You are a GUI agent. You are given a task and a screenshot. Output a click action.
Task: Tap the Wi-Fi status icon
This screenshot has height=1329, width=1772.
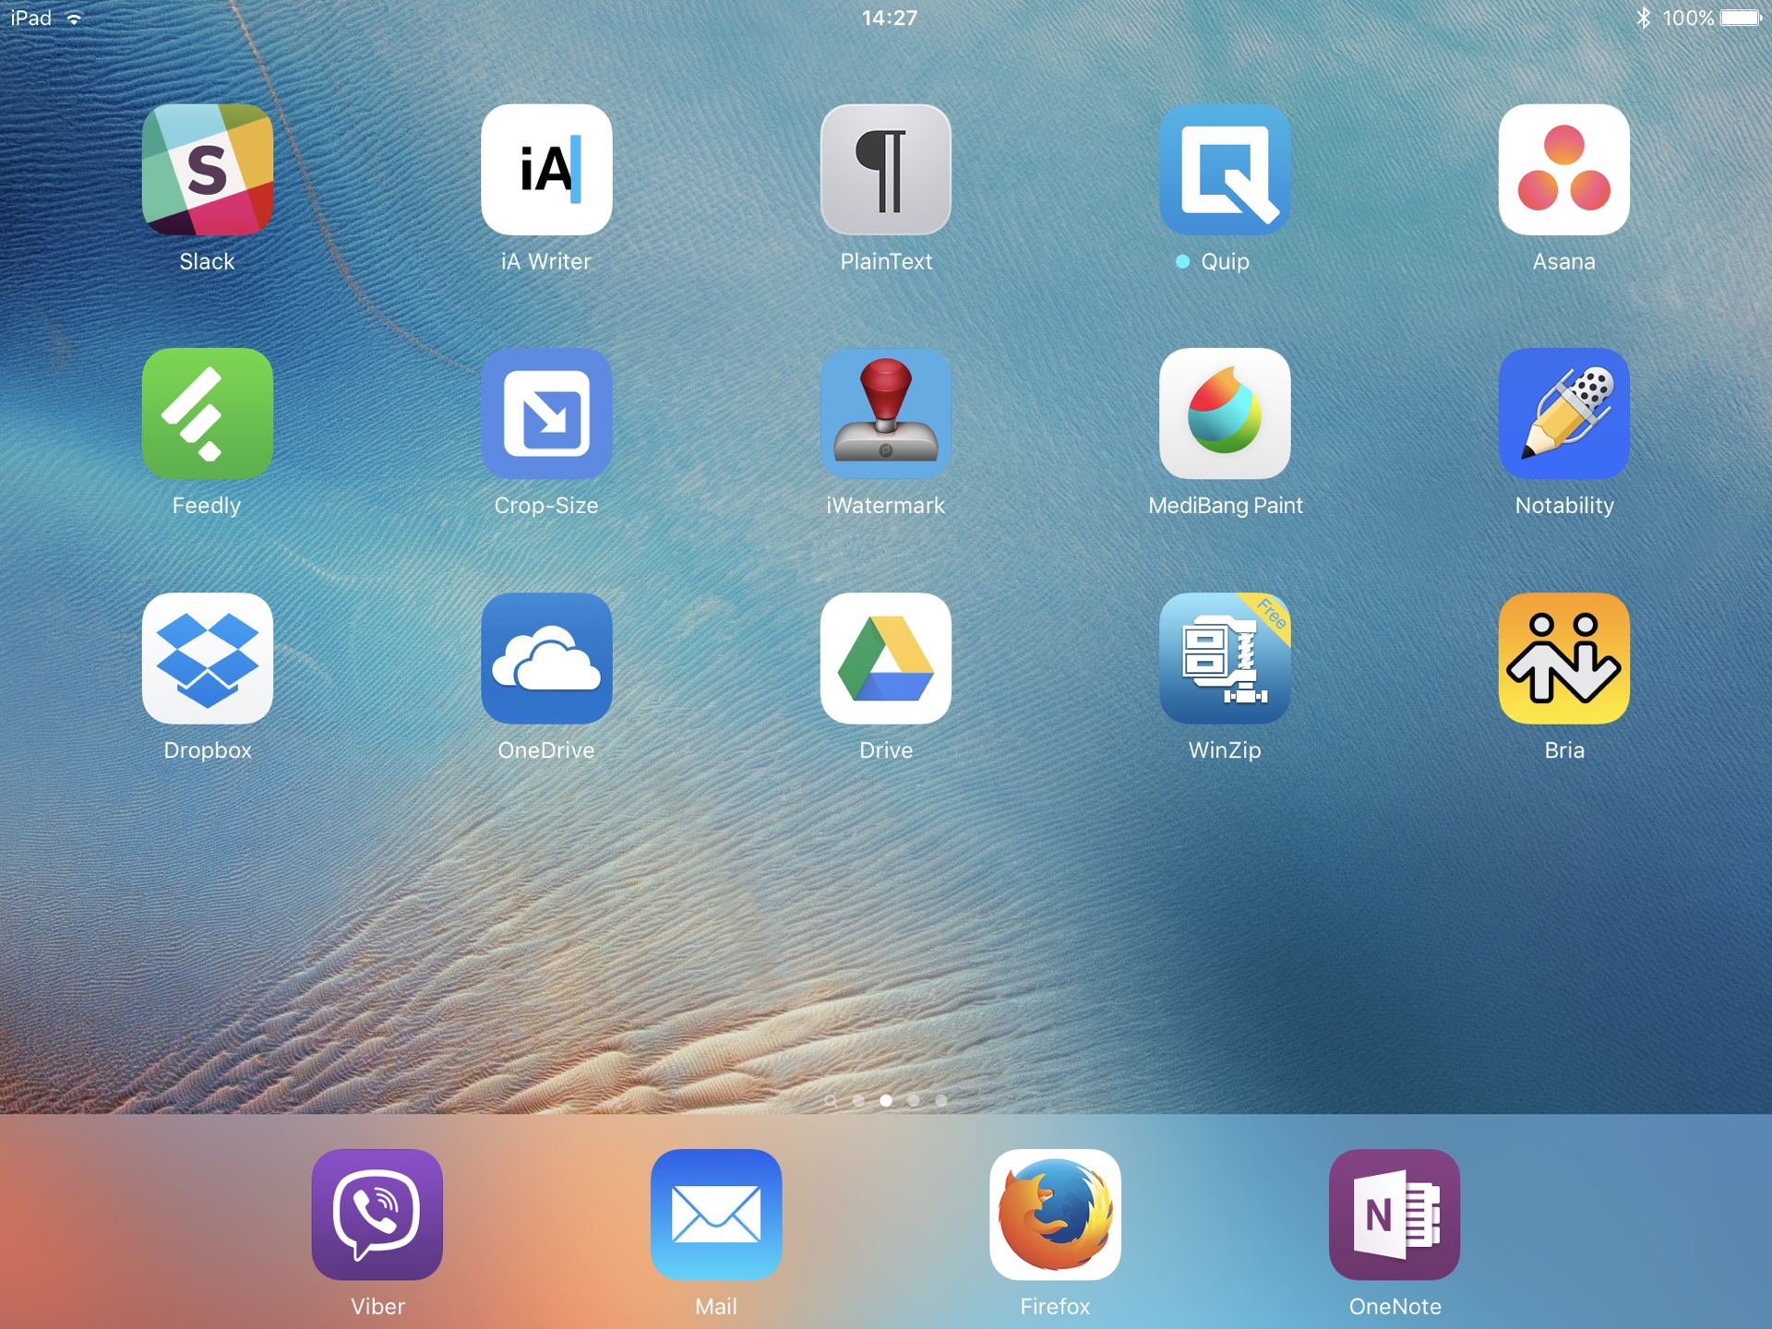pos(74,18)
